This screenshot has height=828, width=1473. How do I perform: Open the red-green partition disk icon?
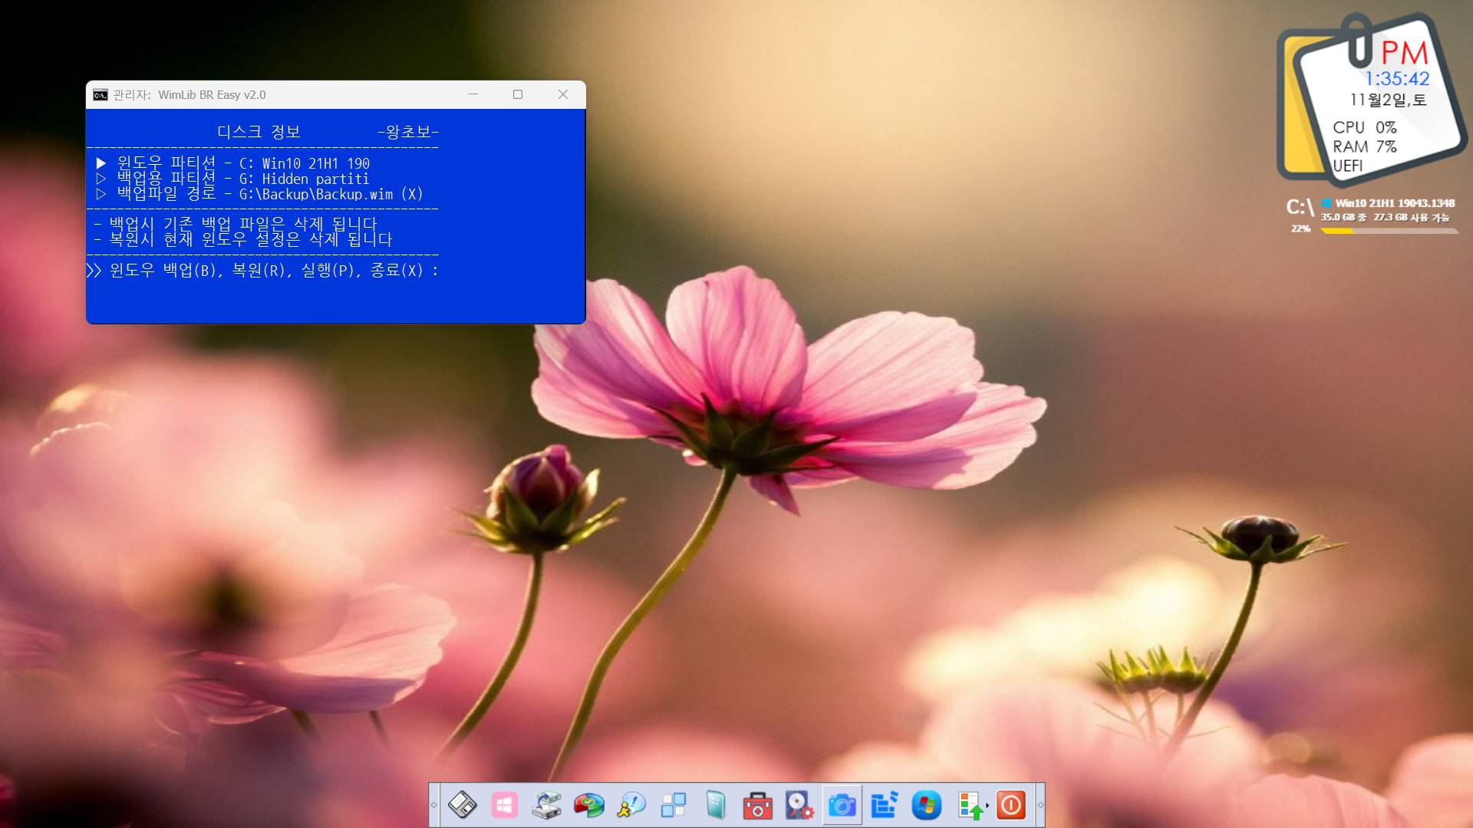[589, 805]
